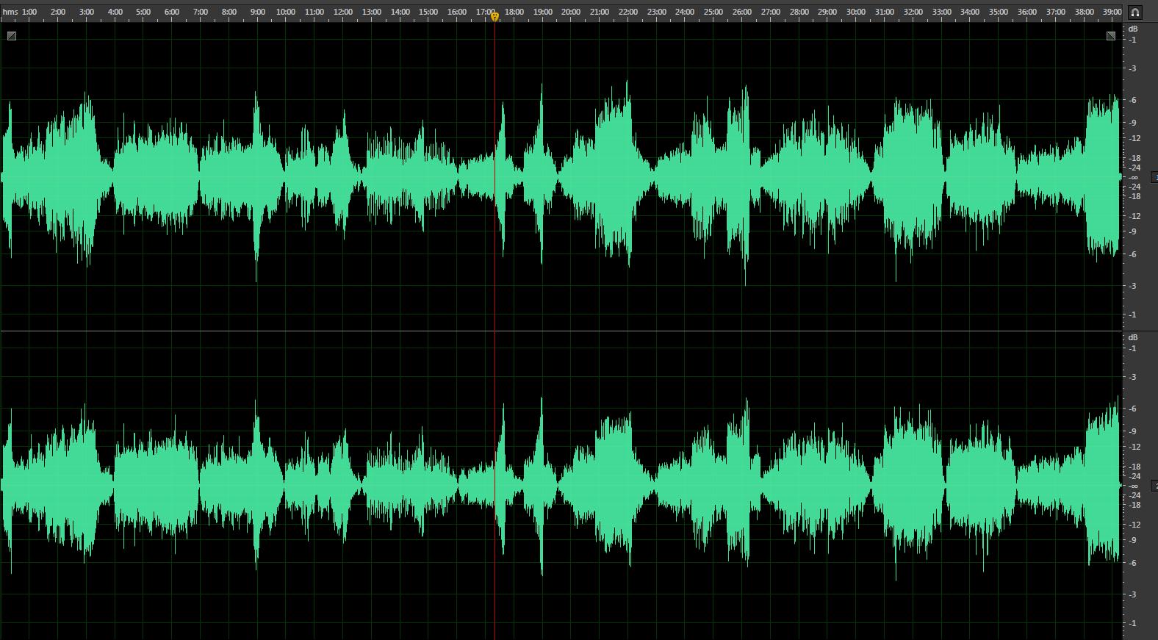Click the fade-in handle on the waveform
The height and width of the screenshot is (640, 1158).
pyautogui.click(x=11, y=35)
